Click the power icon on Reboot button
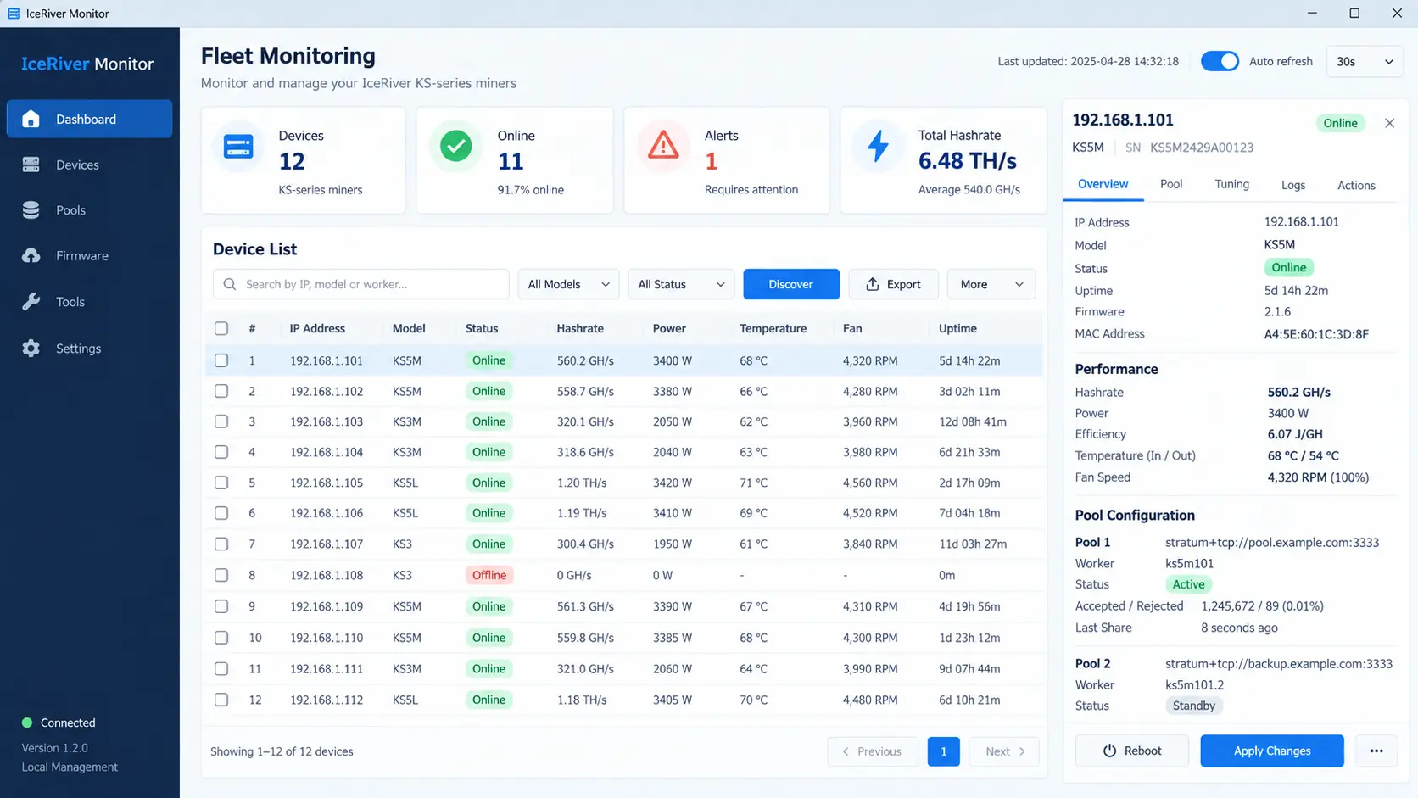The image size is (1418, 798). pos(1109,751)
